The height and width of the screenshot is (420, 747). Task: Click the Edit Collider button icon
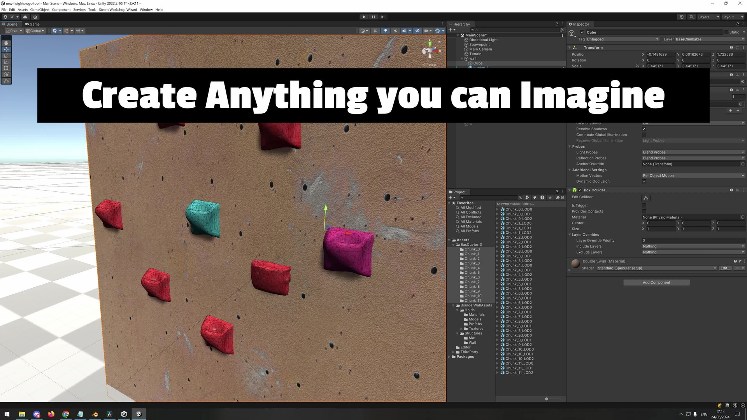(x=646, y=198)
